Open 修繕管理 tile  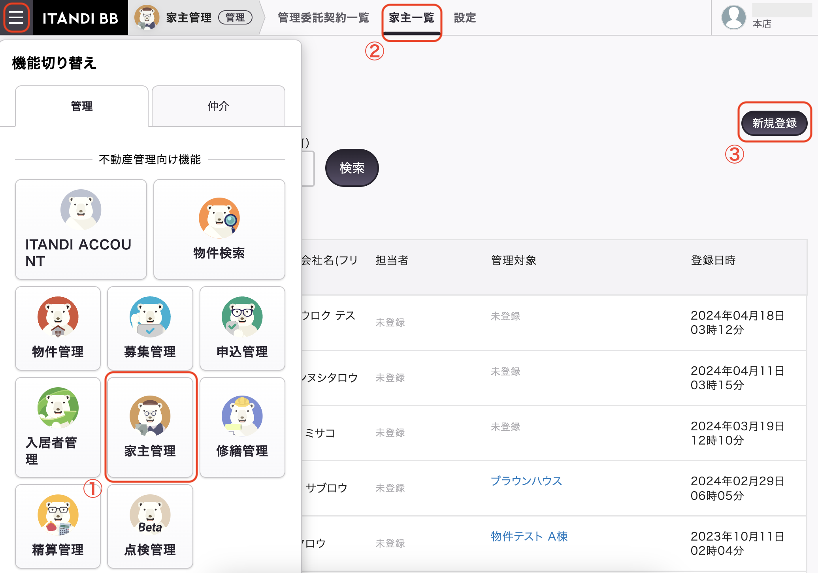click(x=242, y=427)
